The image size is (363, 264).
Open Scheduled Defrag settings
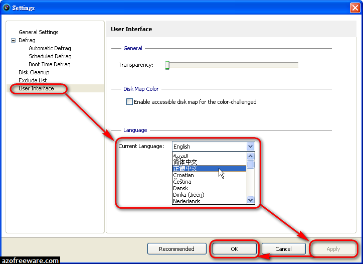50,56
